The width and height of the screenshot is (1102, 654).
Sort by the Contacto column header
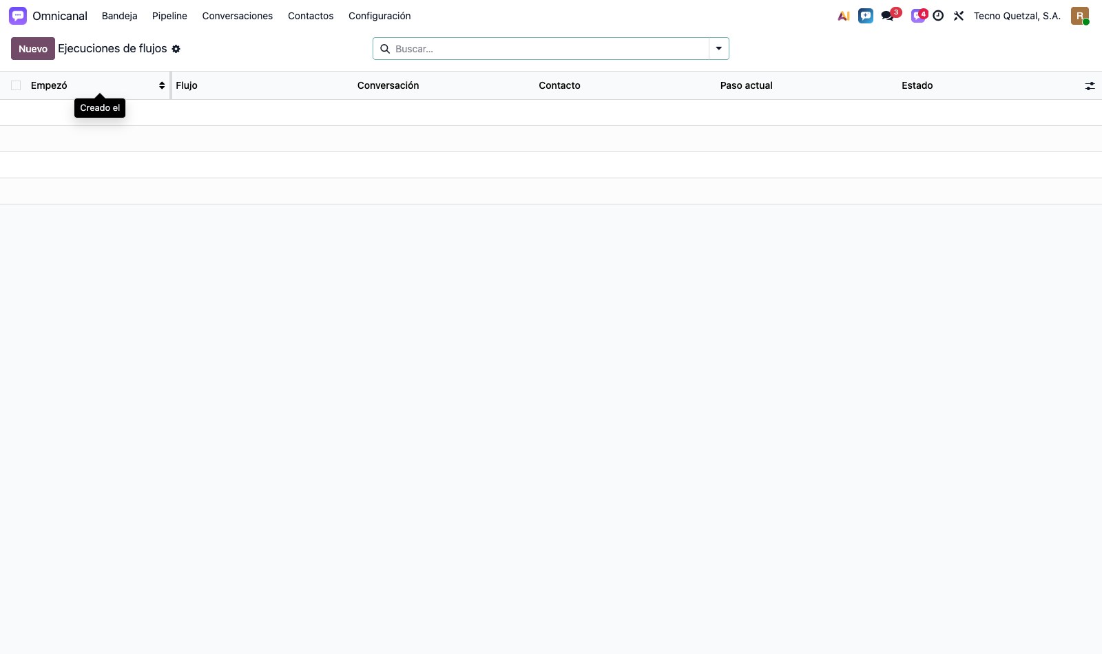pyautogui.click(x=559, y=85)
